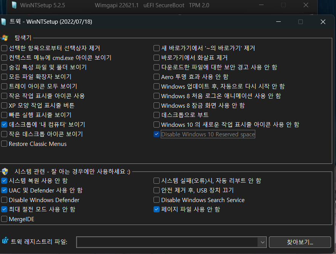Click the 찾아보기... browse button
Image resolution: width=336 pixels, height=254 pixels.
[300, 242]
